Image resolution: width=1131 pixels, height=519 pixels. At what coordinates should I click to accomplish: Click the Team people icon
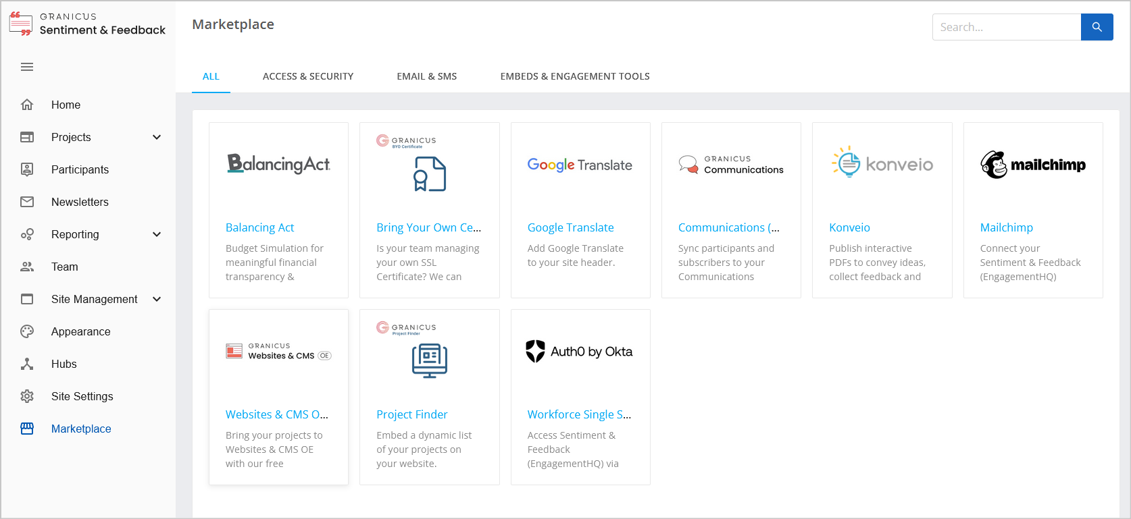(27, 267)
